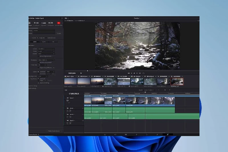The height and width of the screenshot is (152, 228).
Task: Select Automatic key frames radio button
Action: click(38, 79)
